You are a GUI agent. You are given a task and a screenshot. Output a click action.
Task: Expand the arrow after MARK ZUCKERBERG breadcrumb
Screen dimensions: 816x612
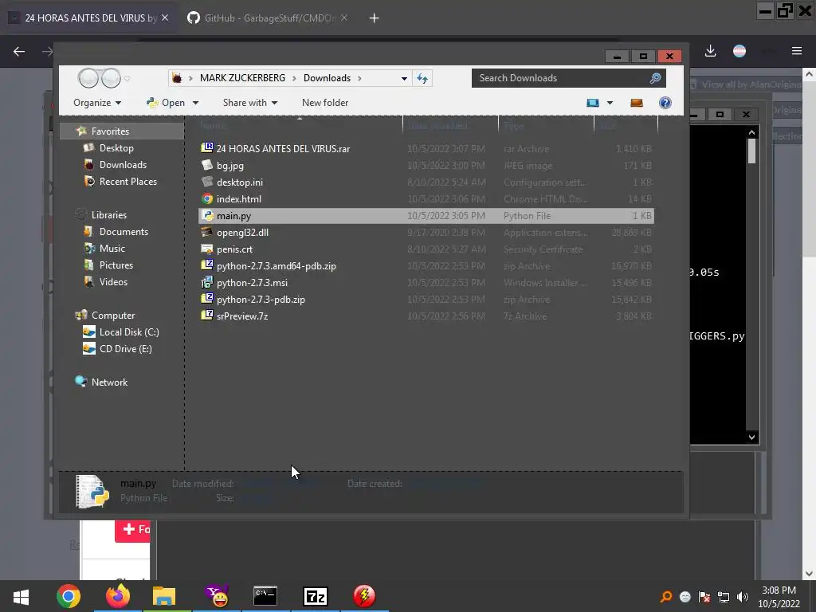(294, 79)
